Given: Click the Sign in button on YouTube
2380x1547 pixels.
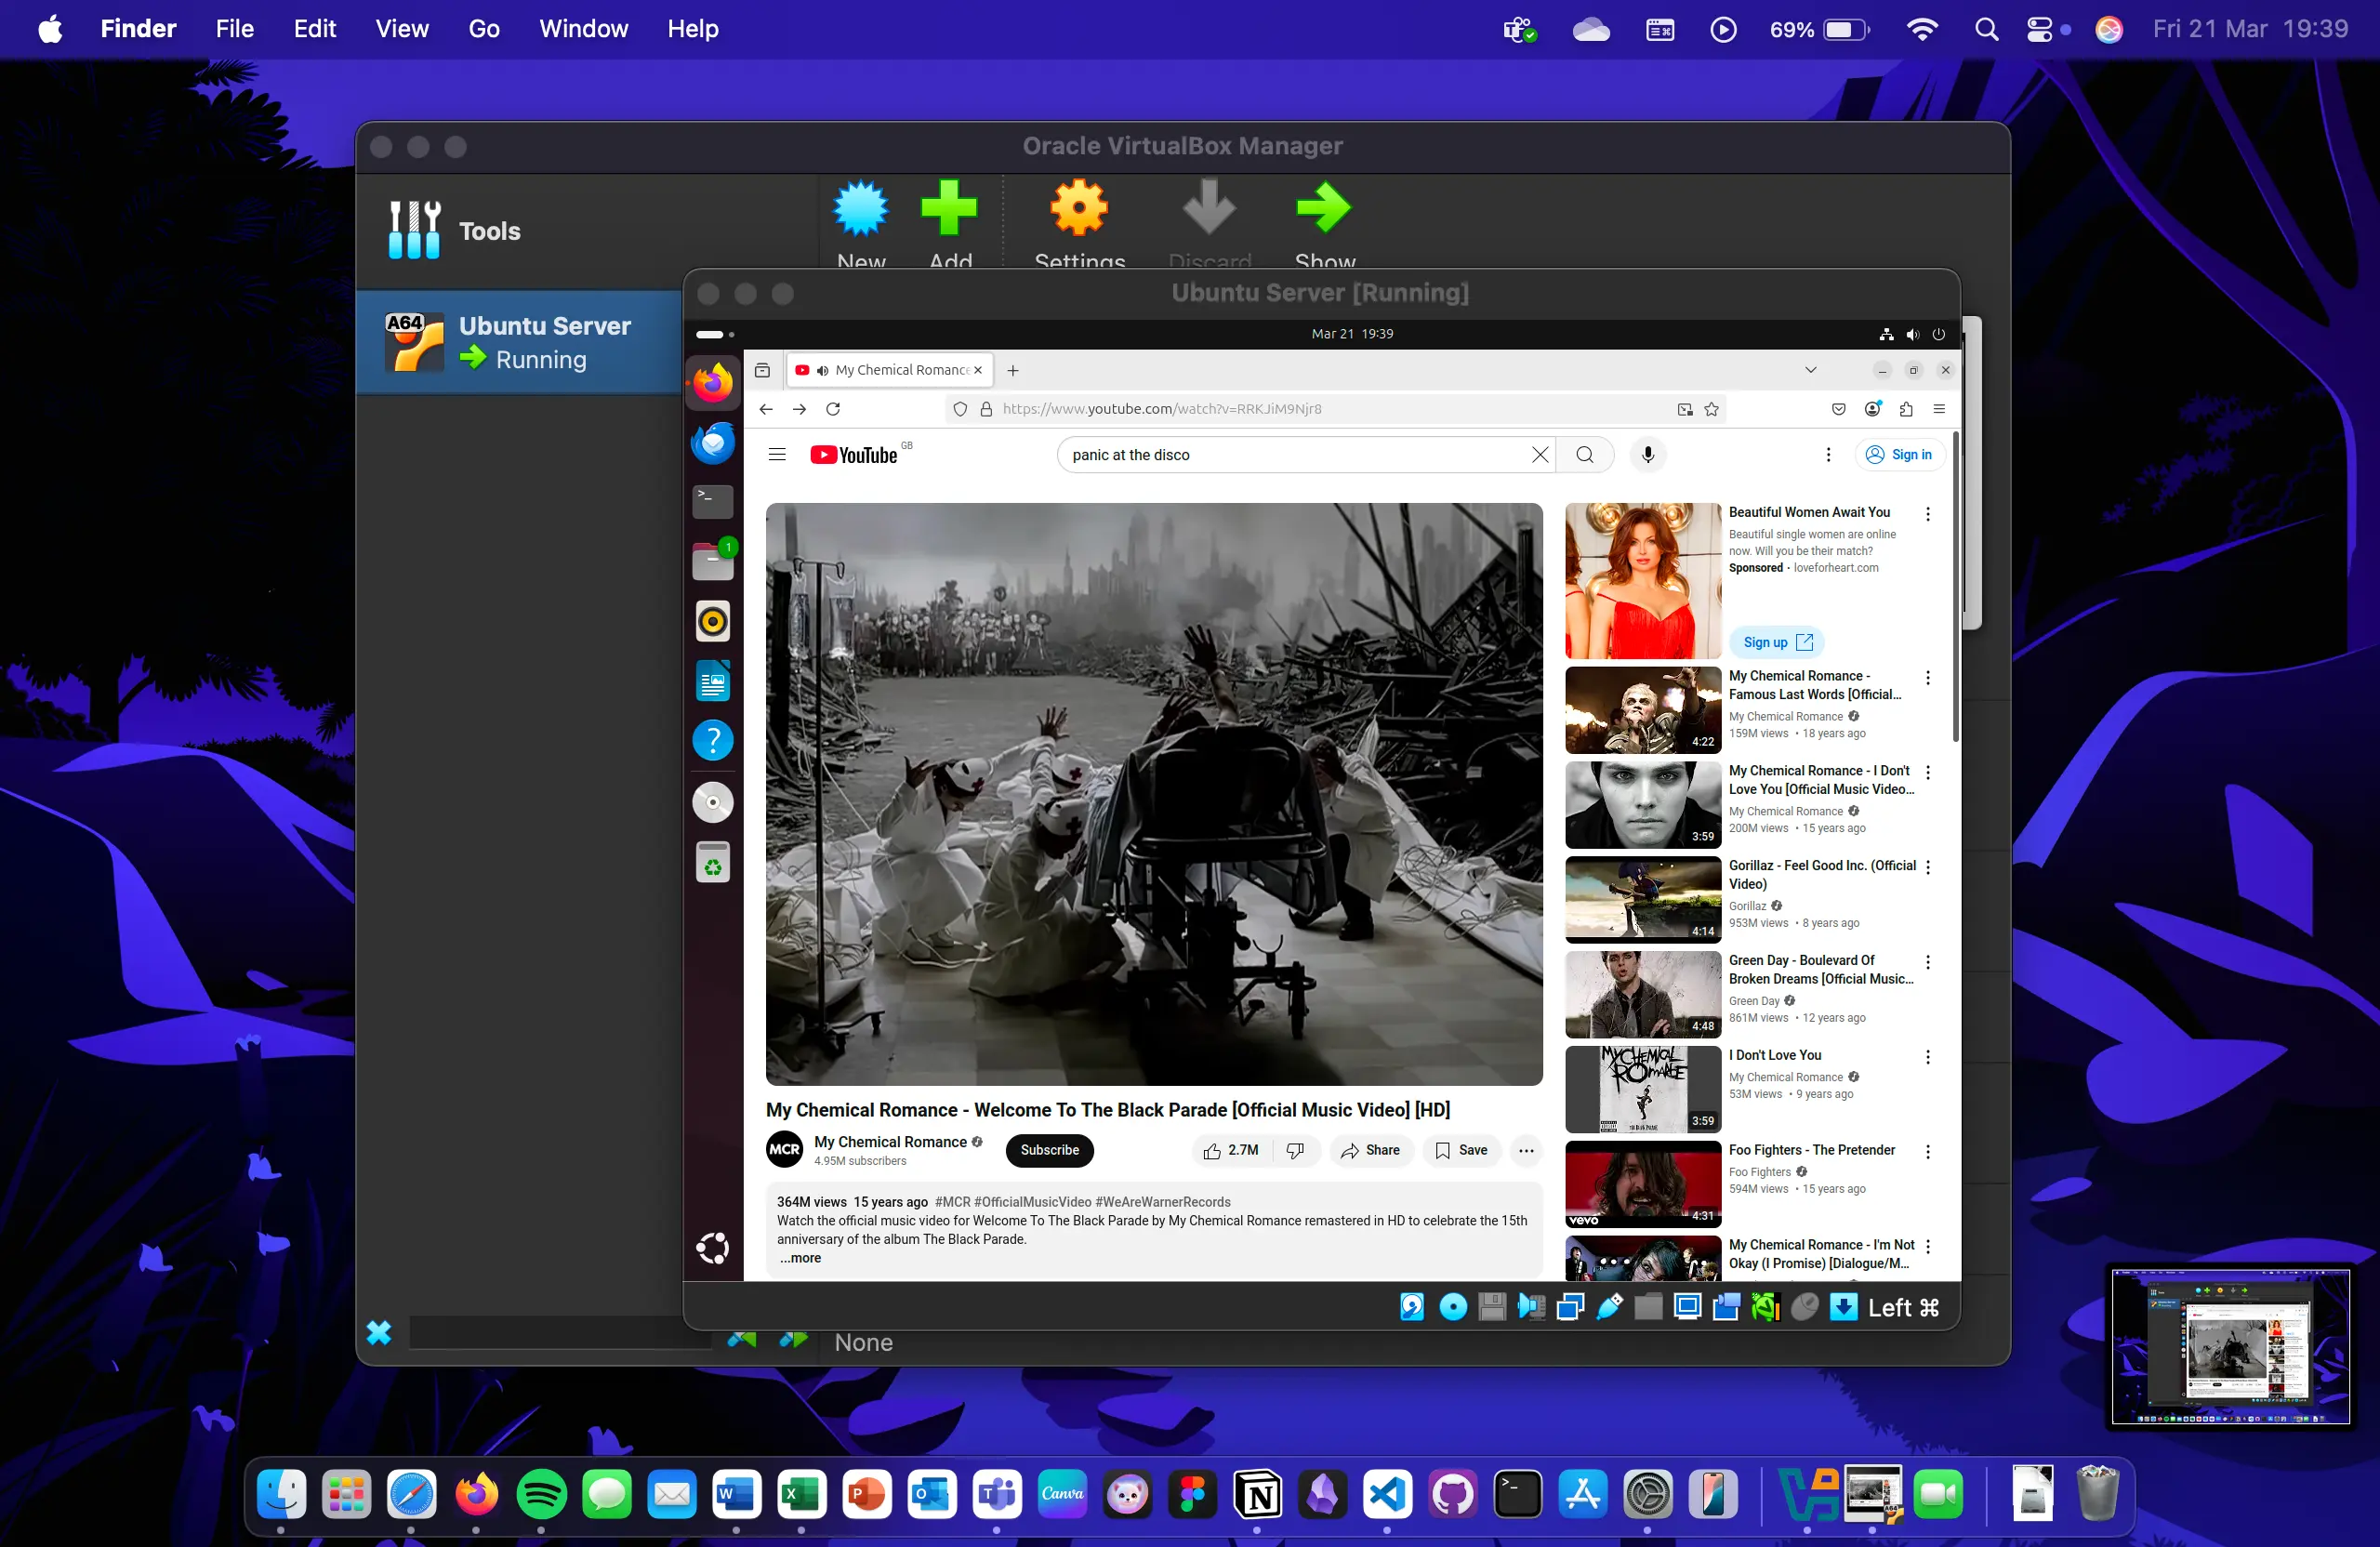Looking at the screenshot, I should (x=1899, y=454).
